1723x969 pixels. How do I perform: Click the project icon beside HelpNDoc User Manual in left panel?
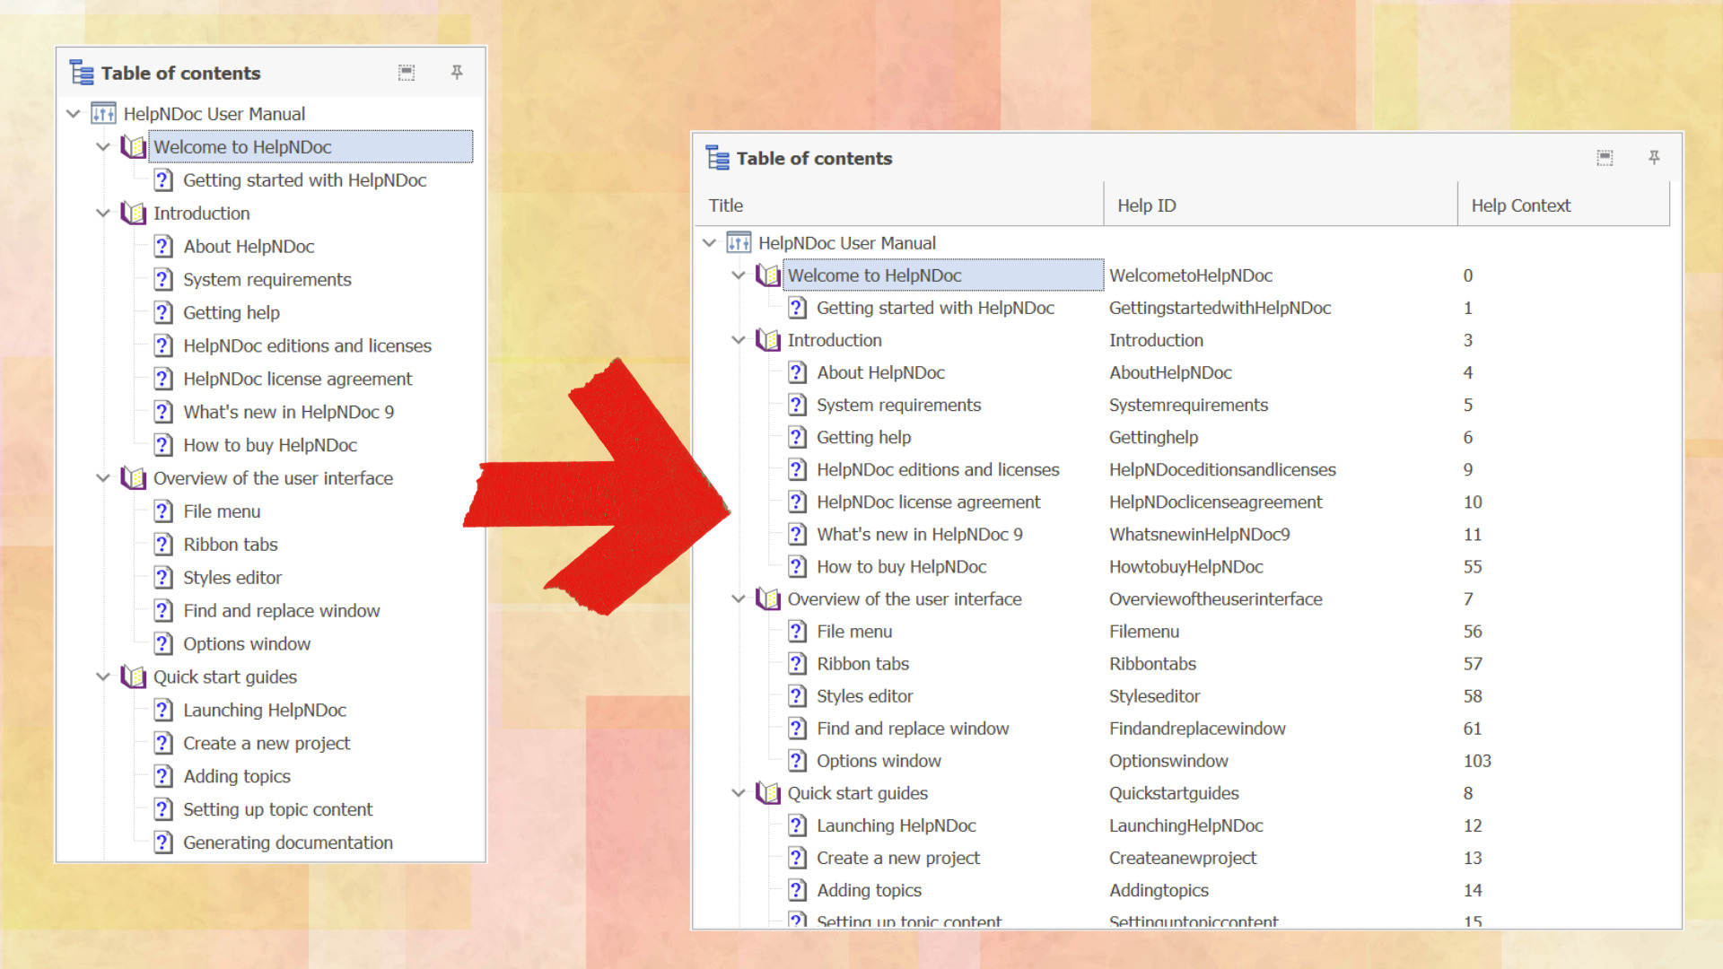(103, 113)
